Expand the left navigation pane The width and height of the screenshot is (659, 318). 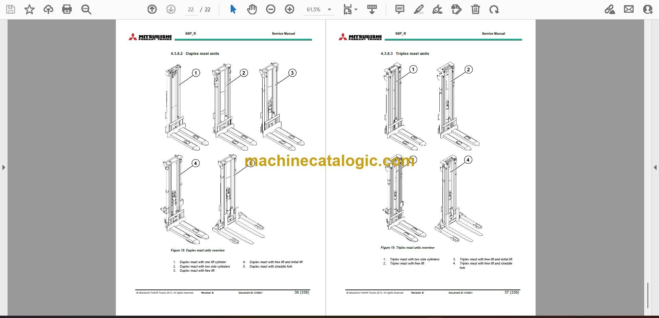[3, 167]
